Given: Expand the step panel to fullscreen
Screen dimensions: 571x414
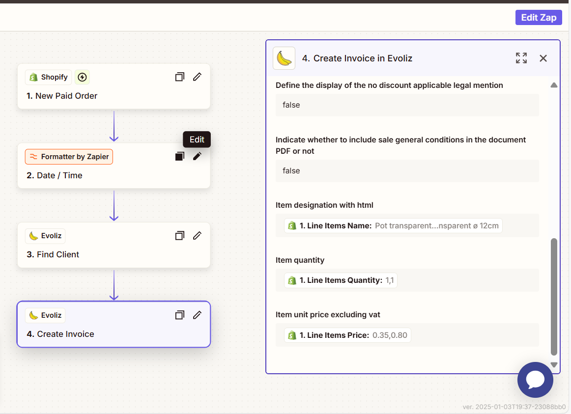Looking at the screenshot, I should coord(521,58).
